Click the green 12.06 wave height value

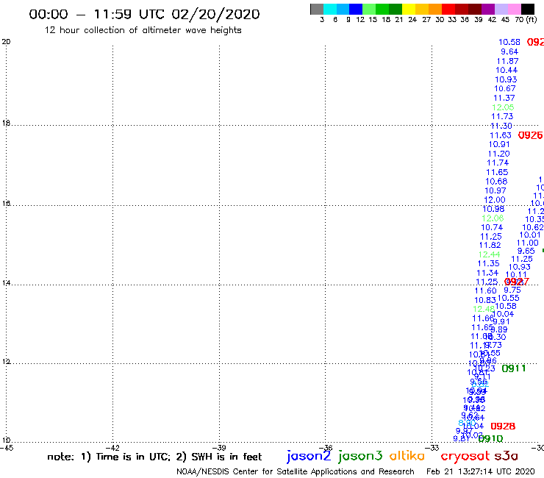[493, 218]
